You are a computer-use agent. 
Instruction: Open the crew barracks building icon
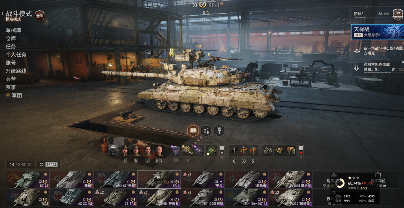[113, 148]
